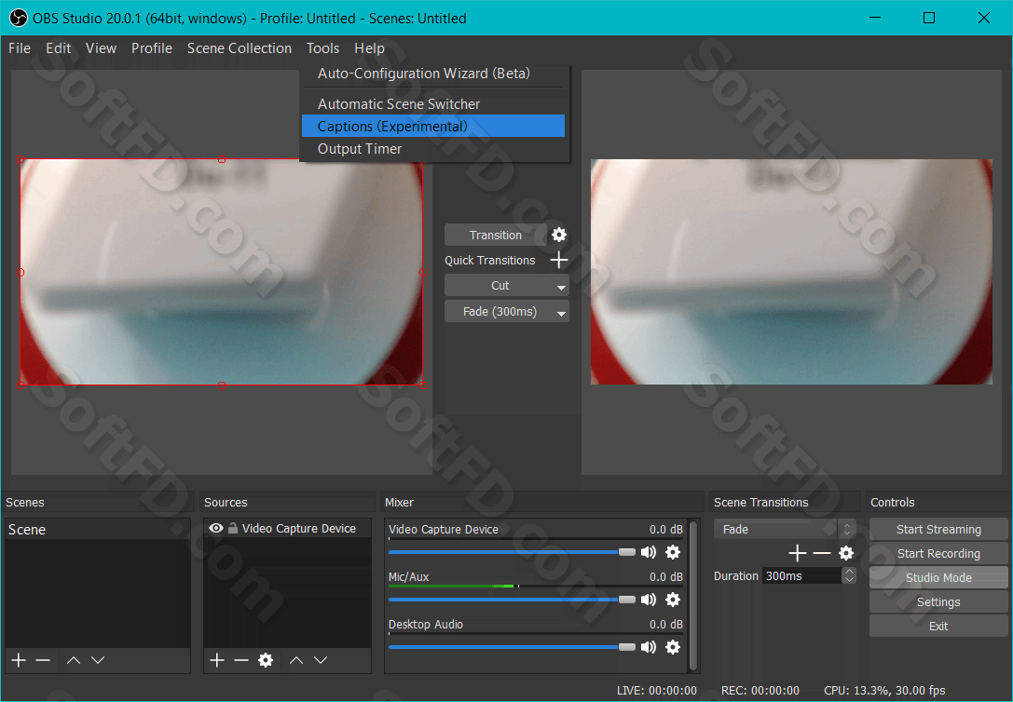Open the File menu
This screenshot has width=1013, height=702.
[x=20, y=48]
